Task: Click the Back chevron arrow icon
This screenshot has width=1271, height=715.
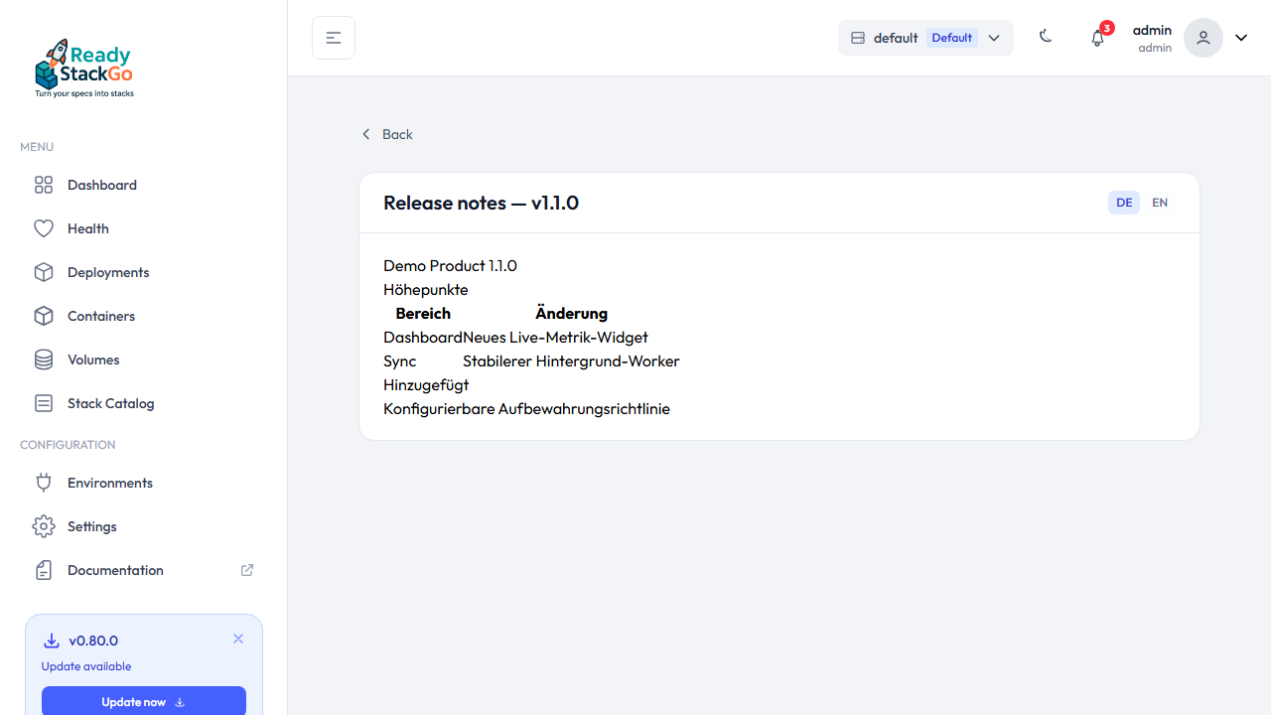Action: (365, 134)
